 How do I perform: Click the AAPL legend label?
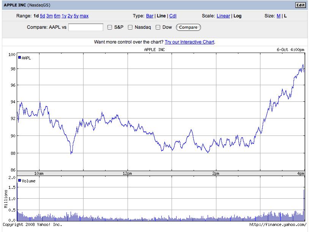tap(26, 58)
